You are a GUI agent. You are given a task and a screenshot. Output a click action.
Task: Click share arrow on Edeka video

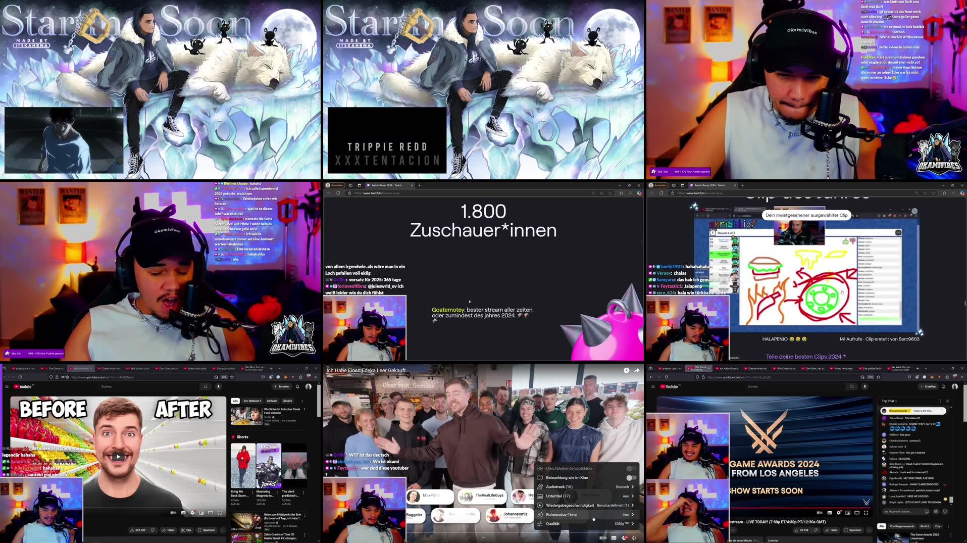[x=637, y=370]
